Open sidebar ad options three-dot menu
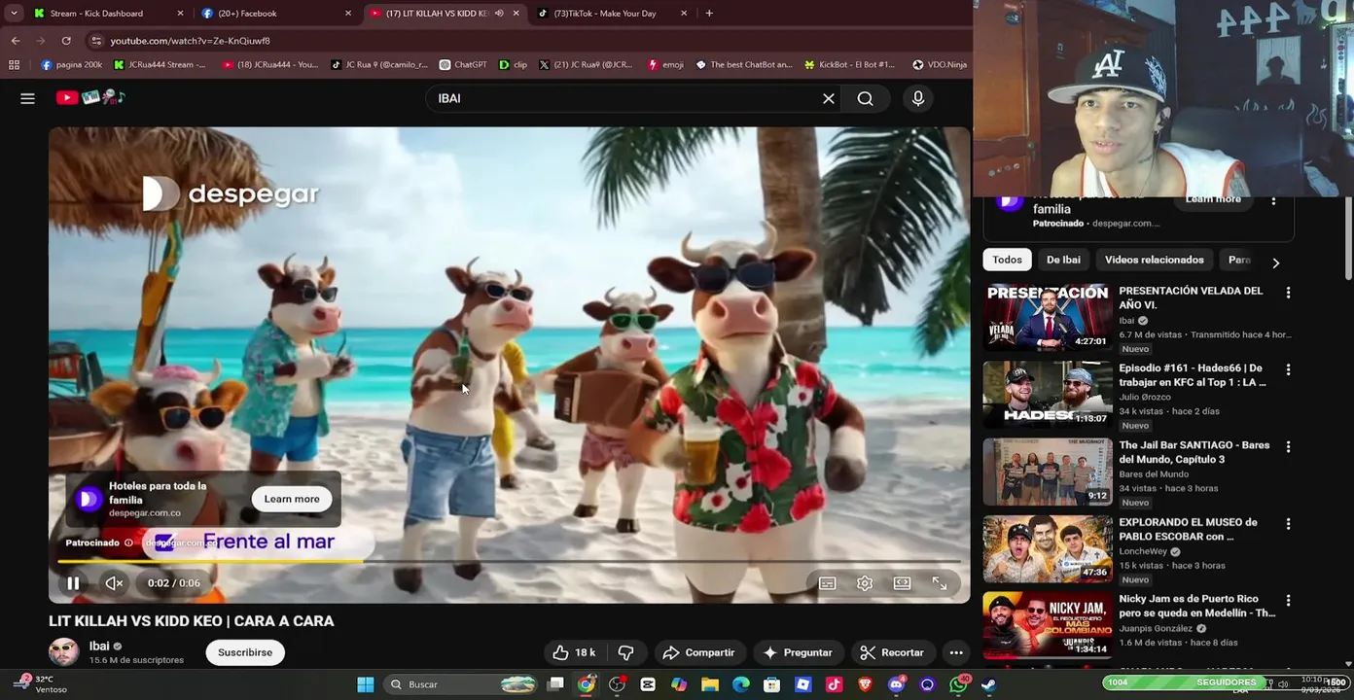The width and height of the screenshot is (1354, 700). 1273,200
